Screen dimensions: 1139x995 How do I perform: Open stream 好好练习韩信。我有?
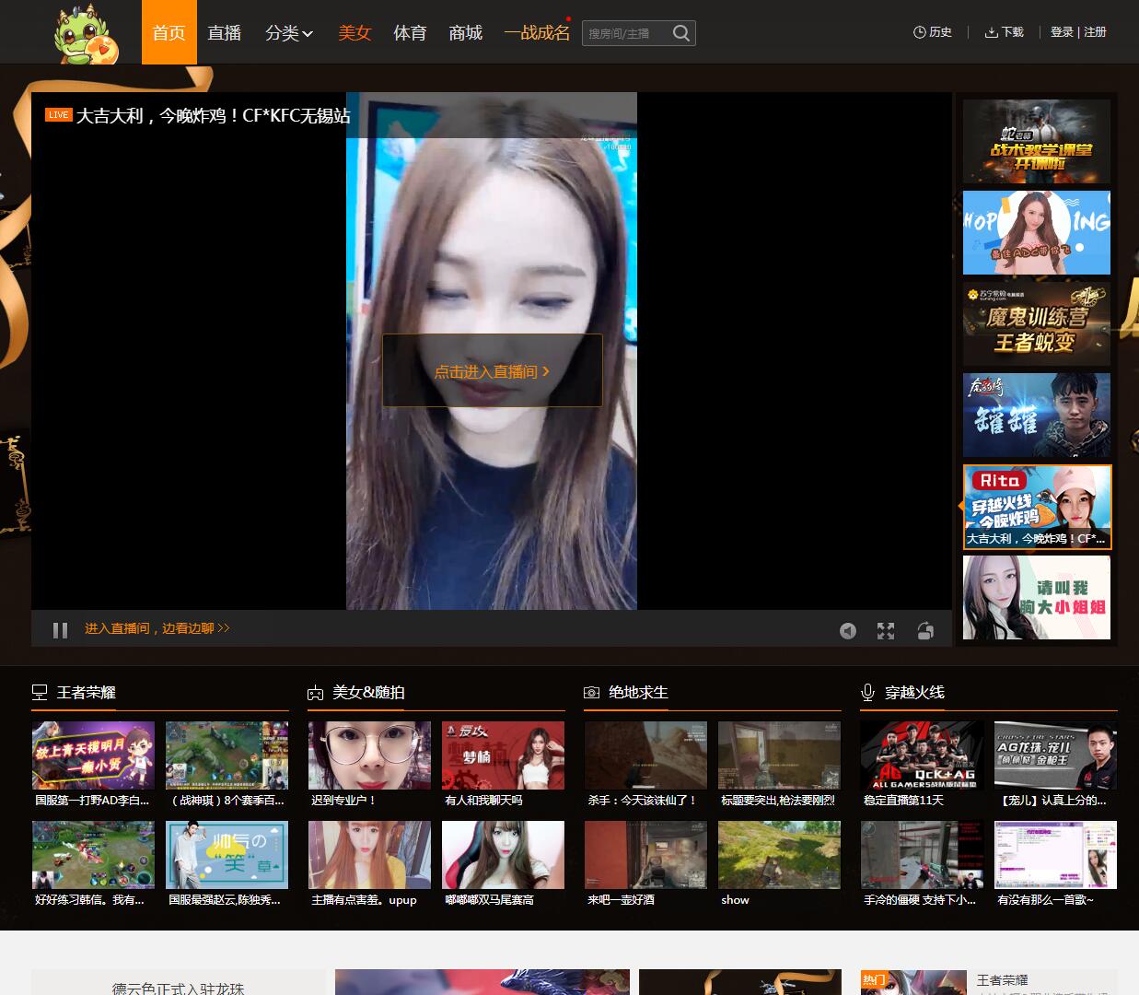click(93, 865)
